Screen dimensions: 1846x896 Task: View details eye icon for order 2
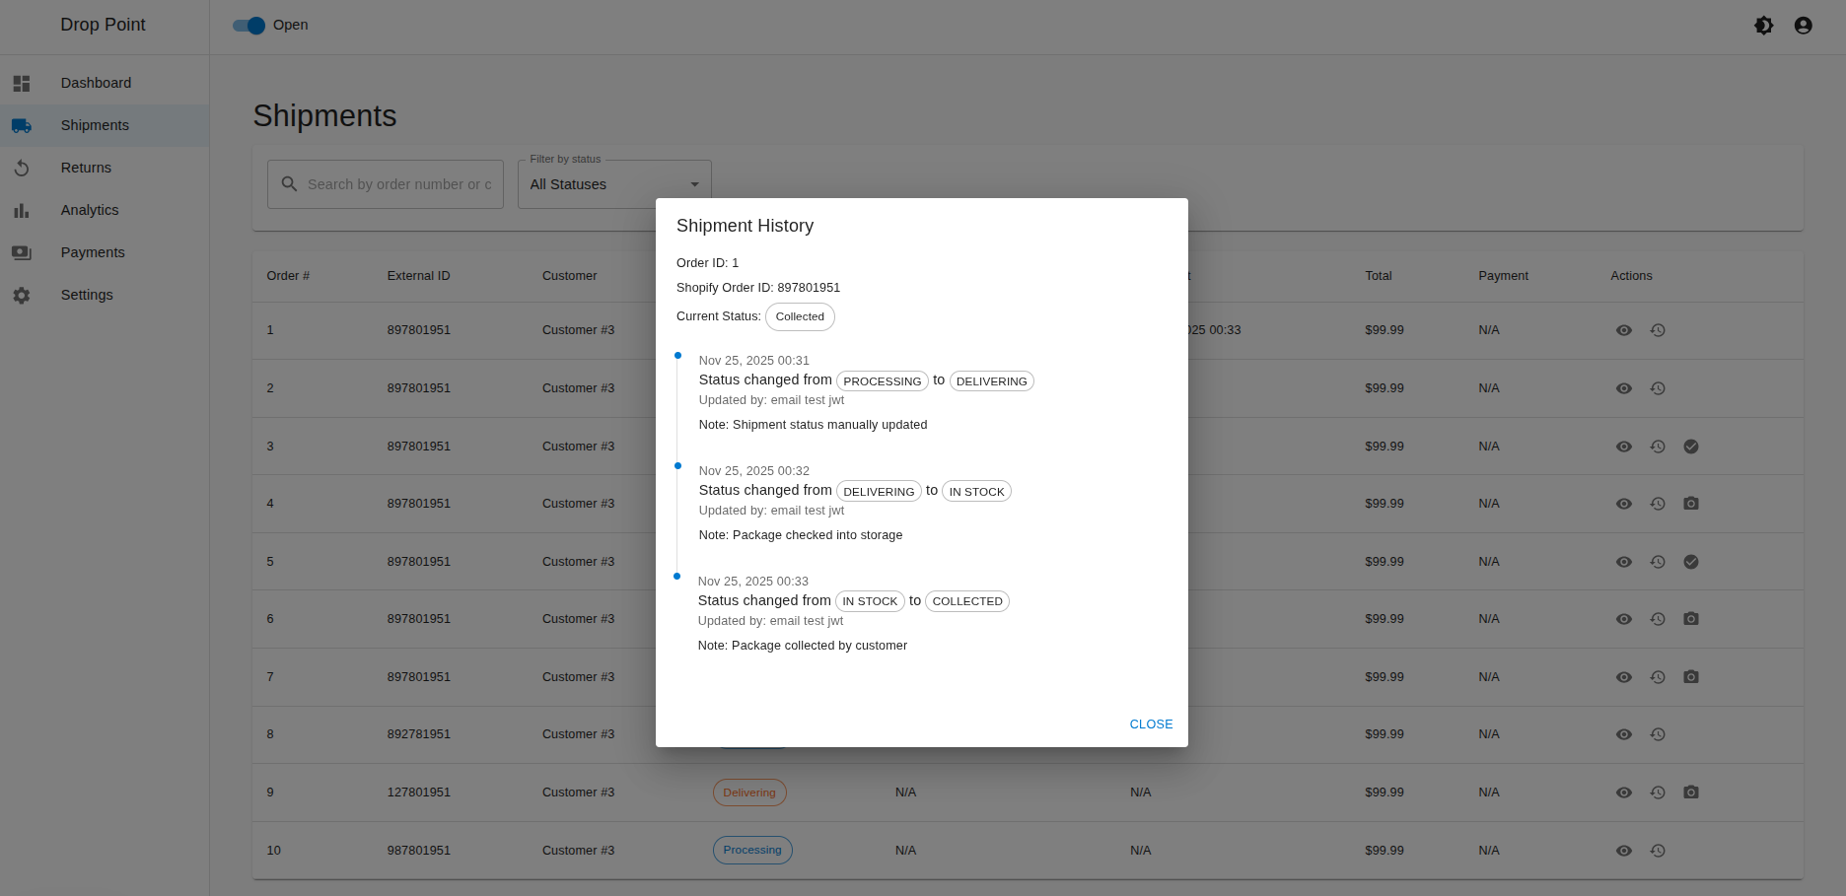click(x=1624, y=388)
